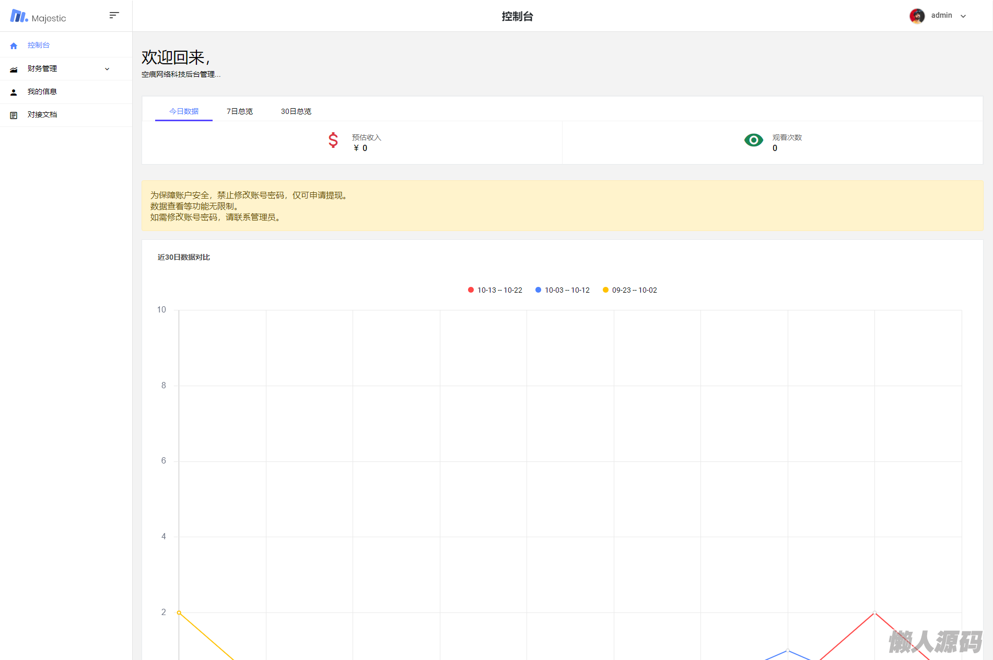Click the Majestic logo icon
Screen dimensions: 993x660
click(19, 16)
